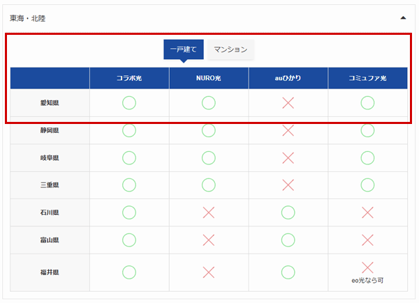Click the 福井県 コラボ光 circle mark
Viewport: 419px width, 303px height.
point(129,272)
